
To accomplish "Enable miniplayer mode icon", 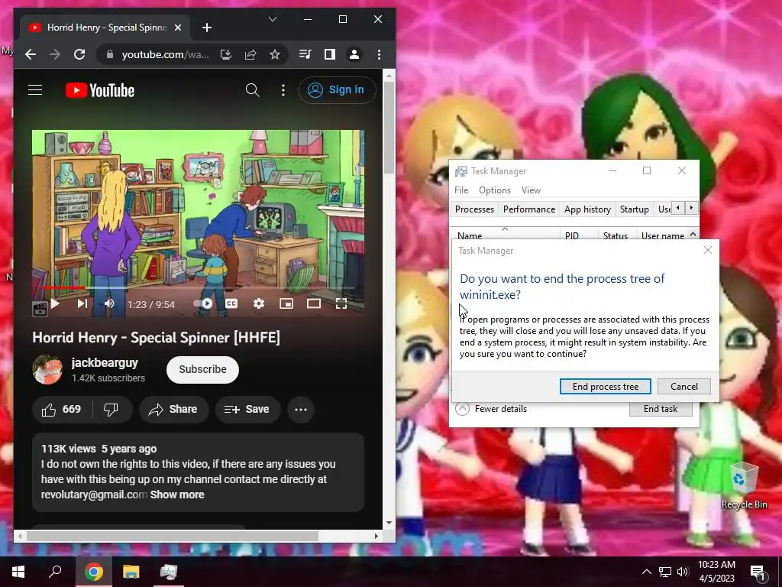I will coord(286,303).
